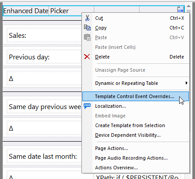Image resolution: width=195 pixels, height=179 pixels.
Task: Select the Same day previous week label
Action: click(45, 107)
